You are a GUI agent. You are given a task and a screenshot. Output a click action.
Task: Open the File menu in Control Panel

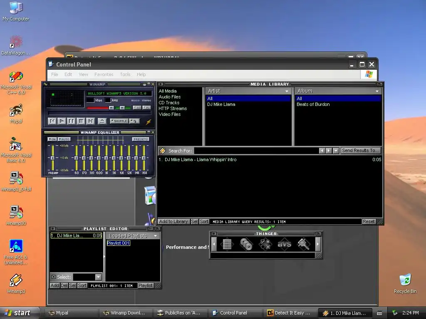pos(54,74)
